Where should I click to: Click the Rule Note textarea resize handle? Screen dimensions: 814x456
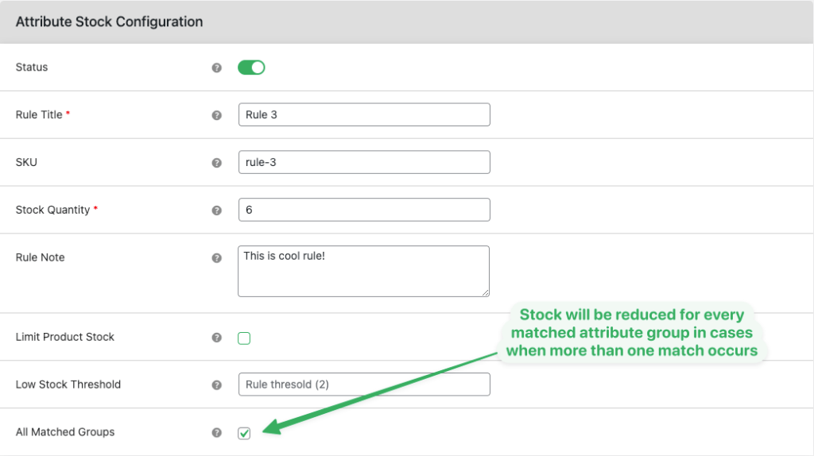pyautogui.click(x=486, y=292)
